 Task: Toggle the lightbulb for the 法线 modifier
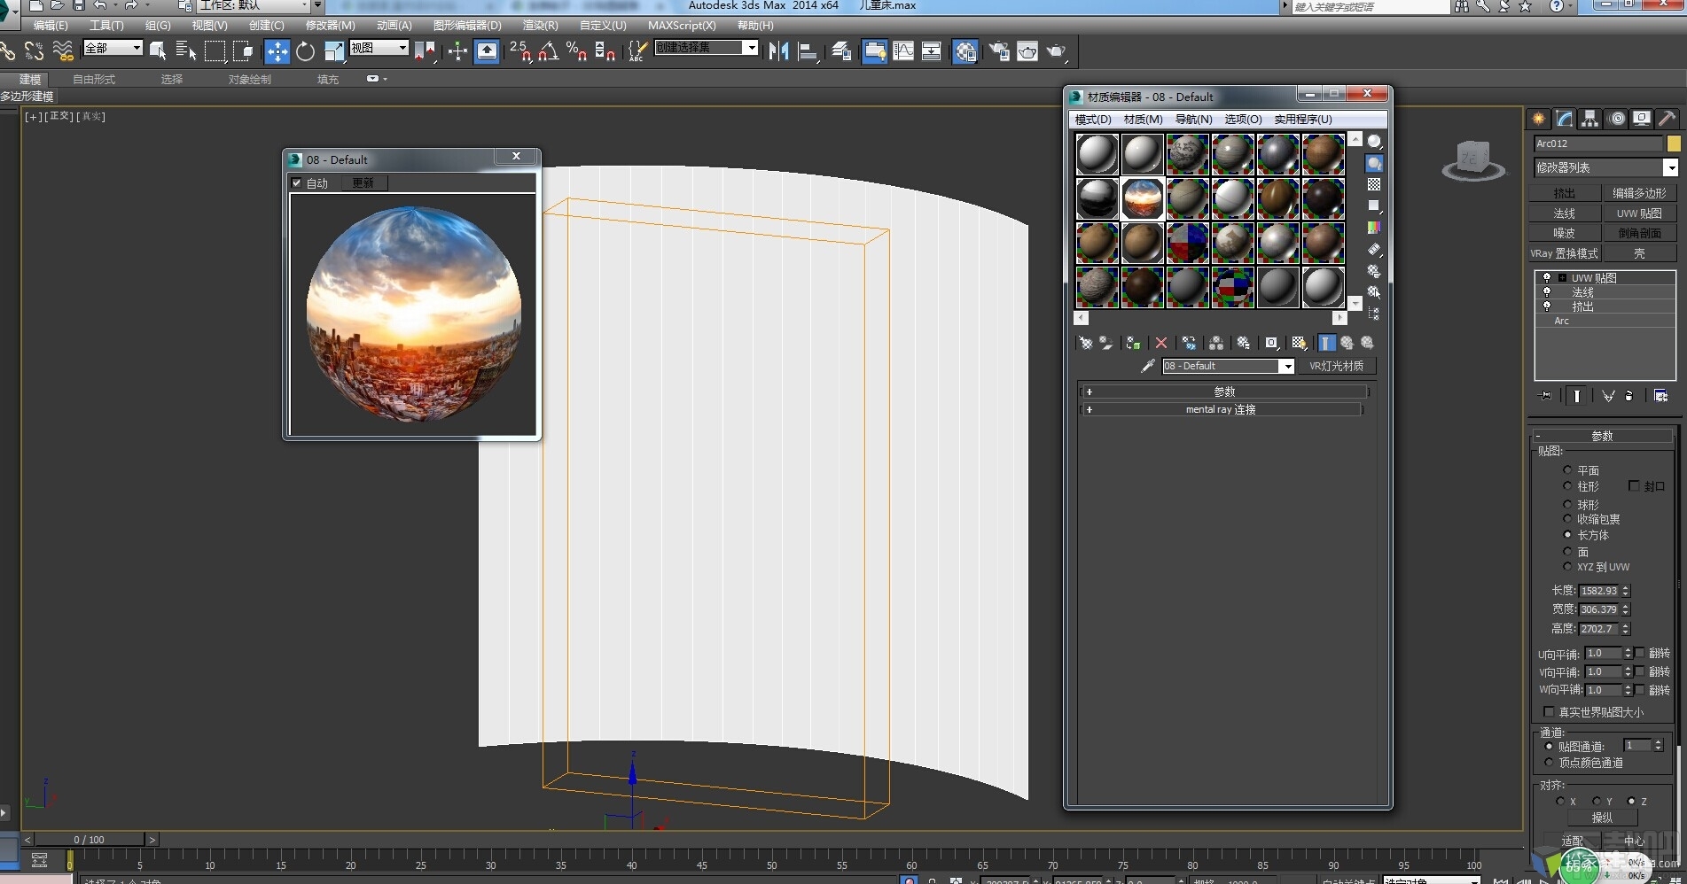[1547, 292]
